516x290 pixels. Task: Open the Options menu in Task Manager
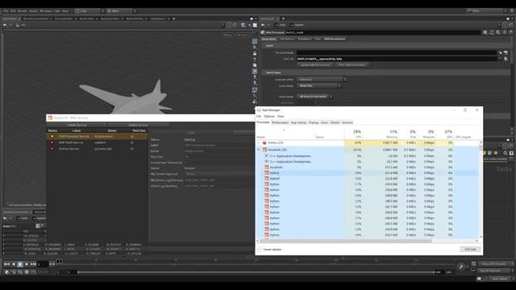[x=268, y=116]
